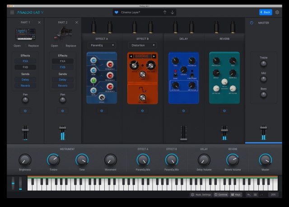Open the Distortion effect type dropdown
The image size is (289, 207).
coord(143,45)
